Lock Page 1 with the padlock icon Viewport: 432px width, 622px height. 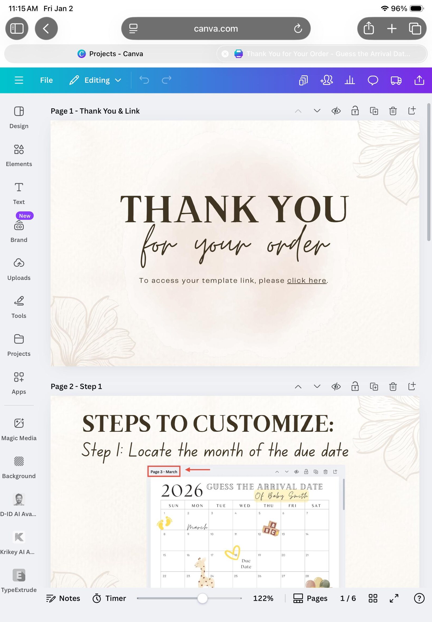tap(355, 111)
